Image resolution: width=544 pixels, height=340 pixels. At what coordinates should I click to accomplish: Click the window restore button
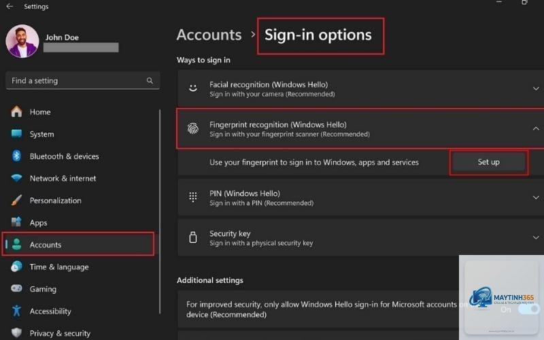click(x=524, y=2)
